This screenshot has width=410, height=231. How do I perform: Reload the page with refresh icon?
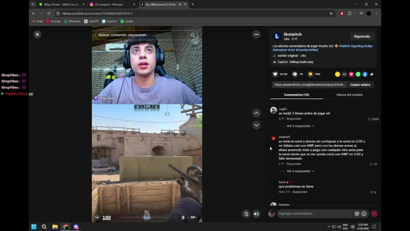click(49, 13)
